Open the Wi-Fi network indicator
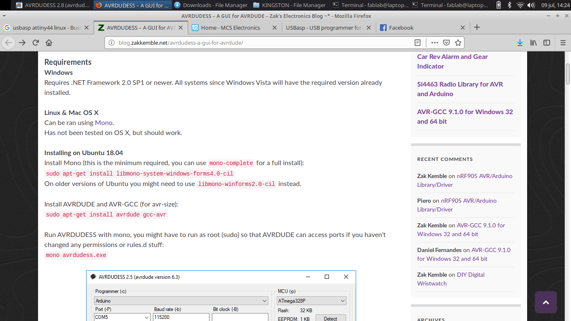The image size is (571, 321). click(520, 5)
